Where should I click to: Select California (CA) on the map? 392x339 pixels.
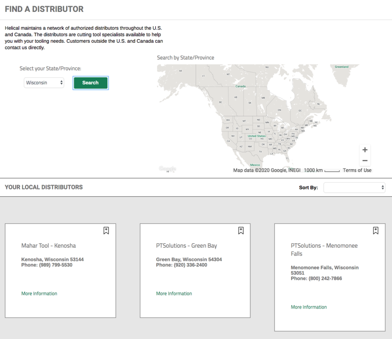pos(228,141)
